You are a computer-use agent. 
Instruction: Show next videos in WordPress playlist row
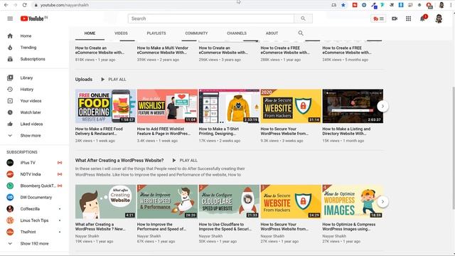click(x=382, y=202)
